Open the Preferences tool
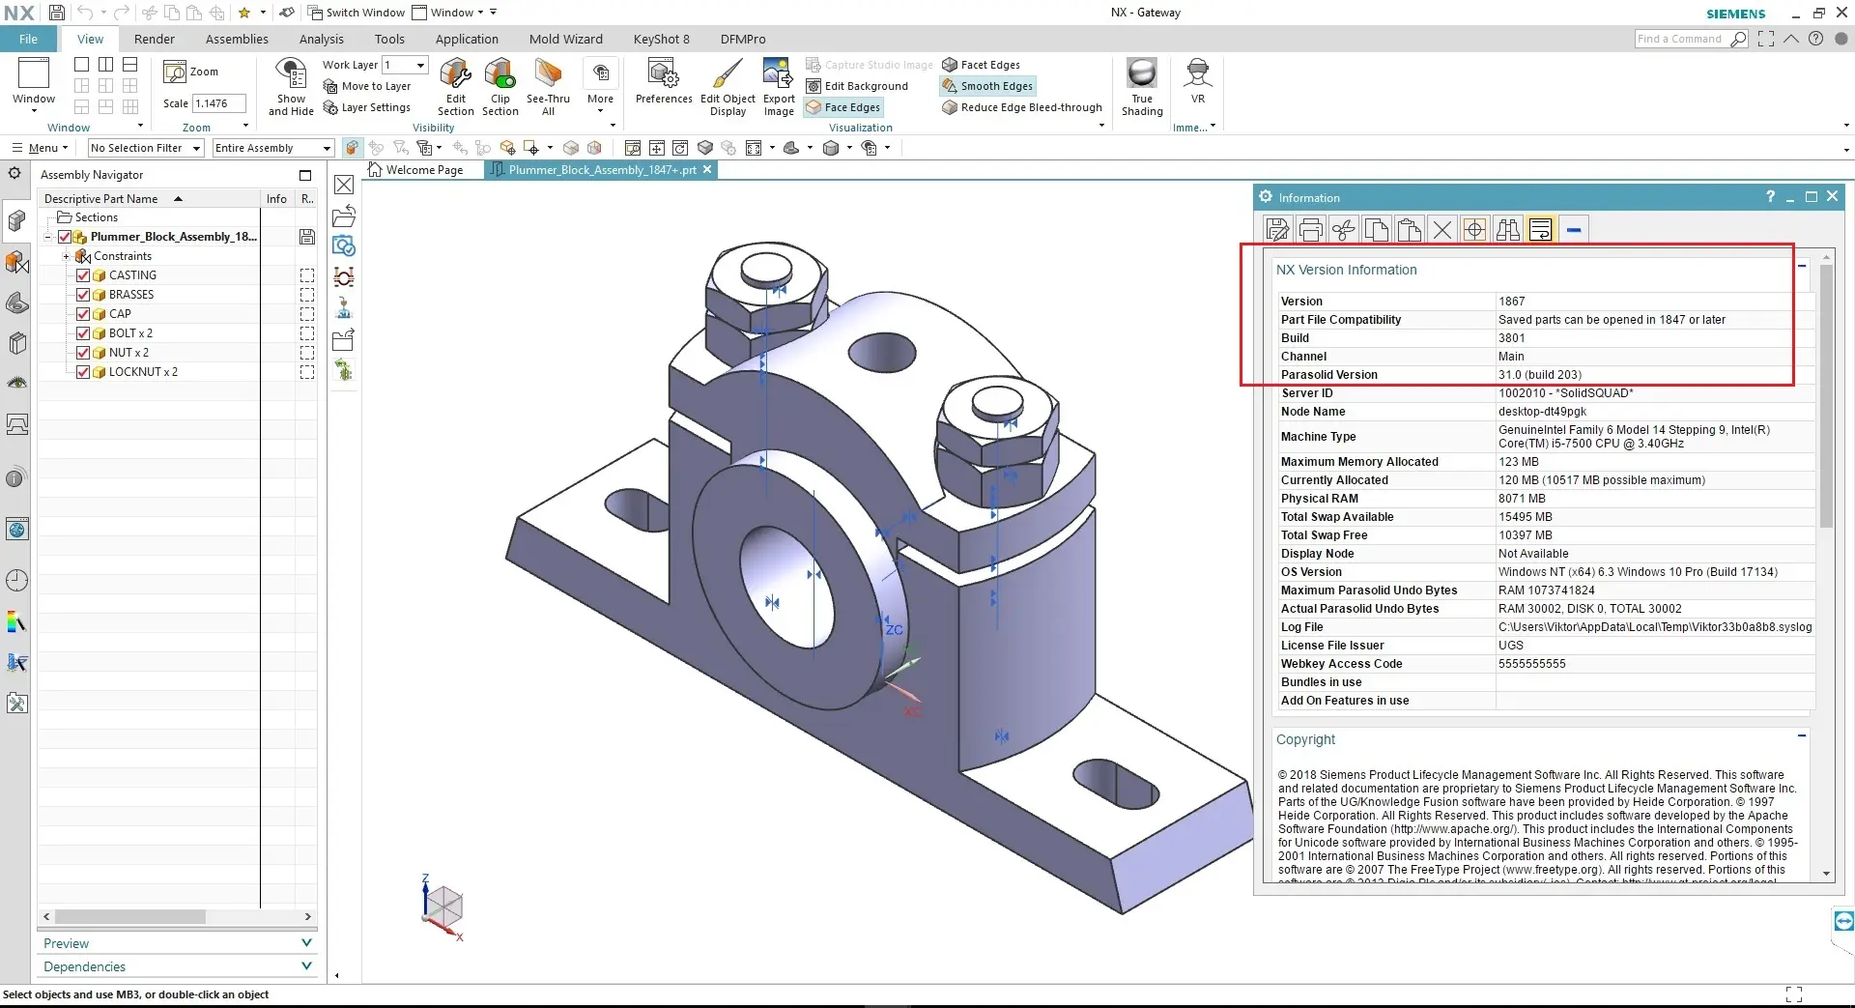Screen dimensions: 1855x1008 (x=664, y=81)
